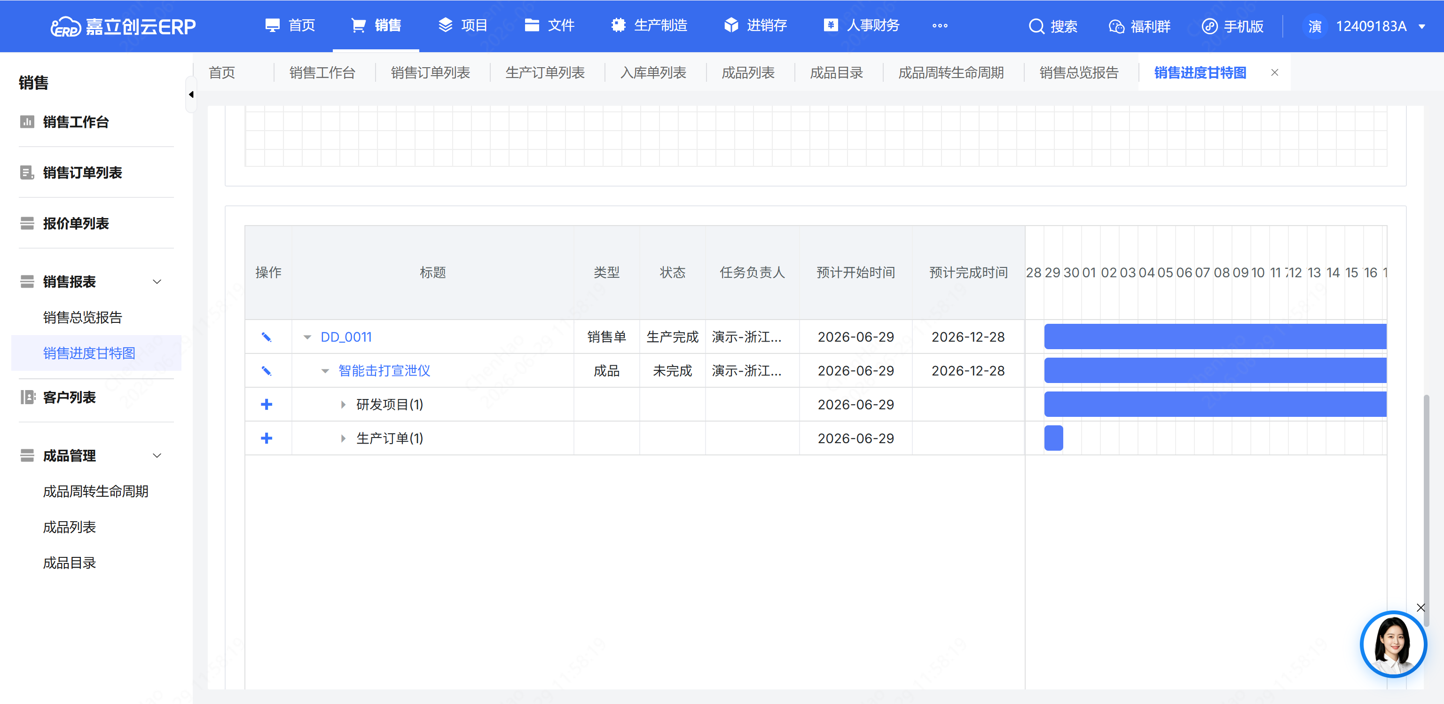This screenshot has width=1444, height=704.
Task: Expand the 研发项目(1) tree row
Action: pos(344,405)
